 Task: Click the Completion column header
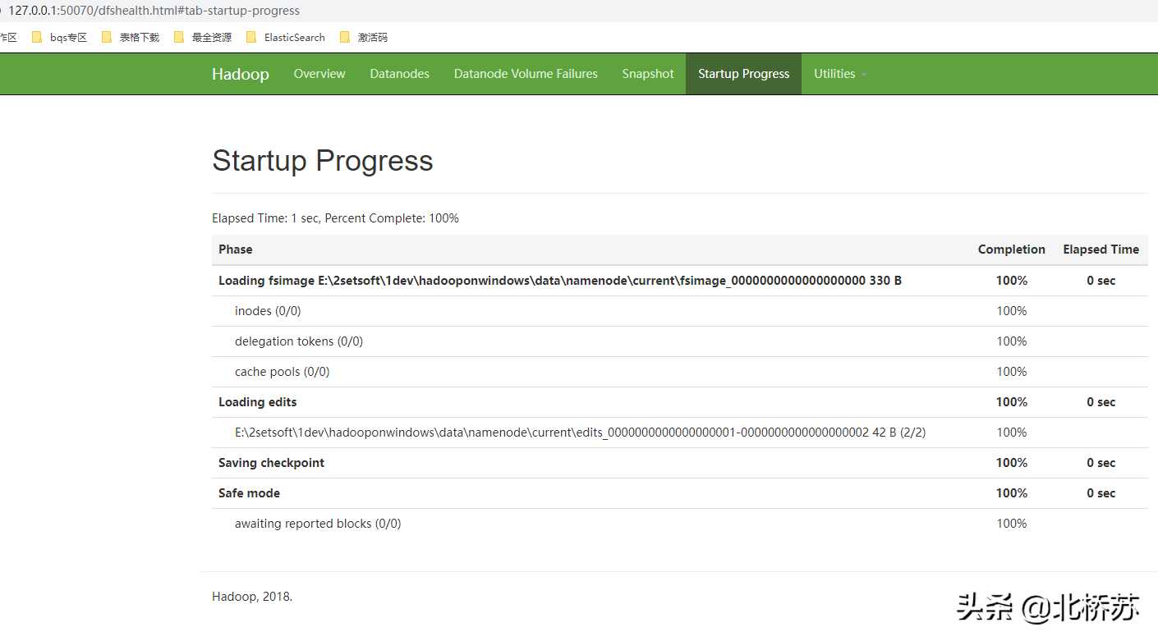1012,250
